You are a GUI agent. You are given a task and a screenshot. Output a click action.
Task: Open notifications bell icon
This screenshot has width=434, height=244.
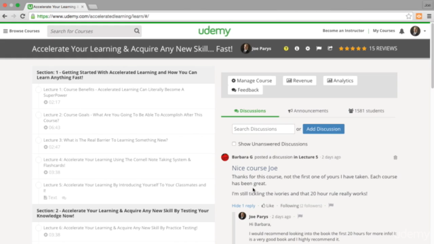pos(401,31)
